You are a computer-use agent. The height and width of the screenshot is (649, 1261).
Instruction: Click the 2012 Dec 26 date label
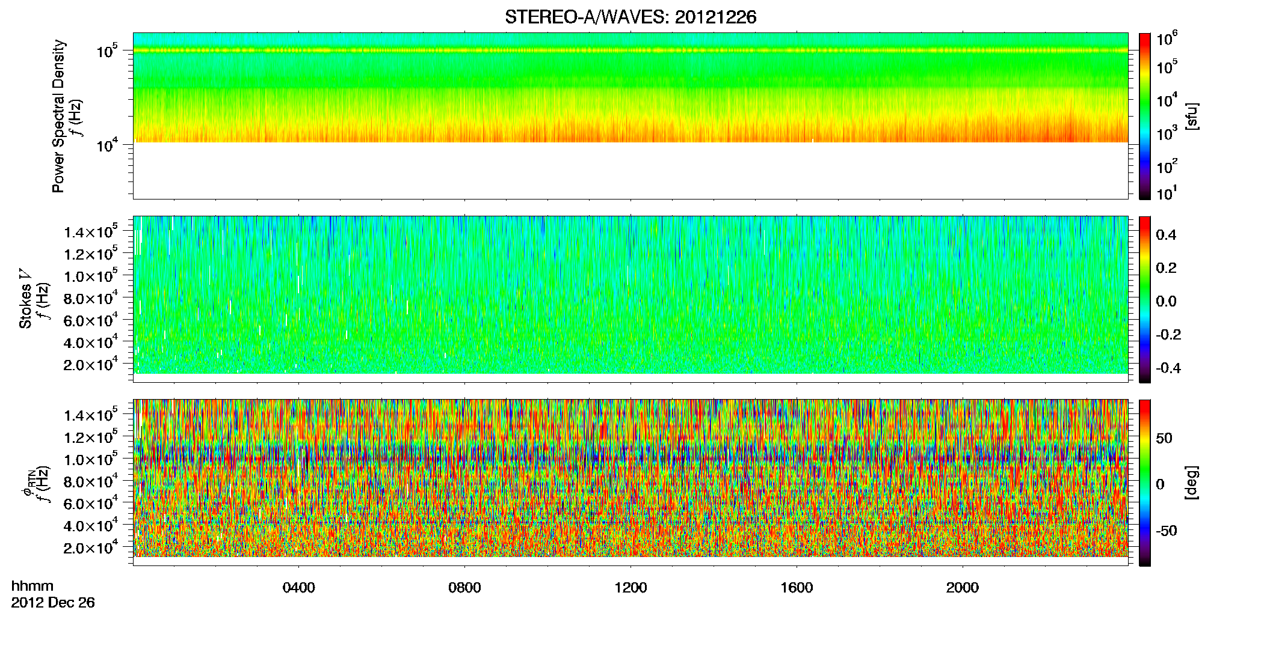click(x=53, y=603)
